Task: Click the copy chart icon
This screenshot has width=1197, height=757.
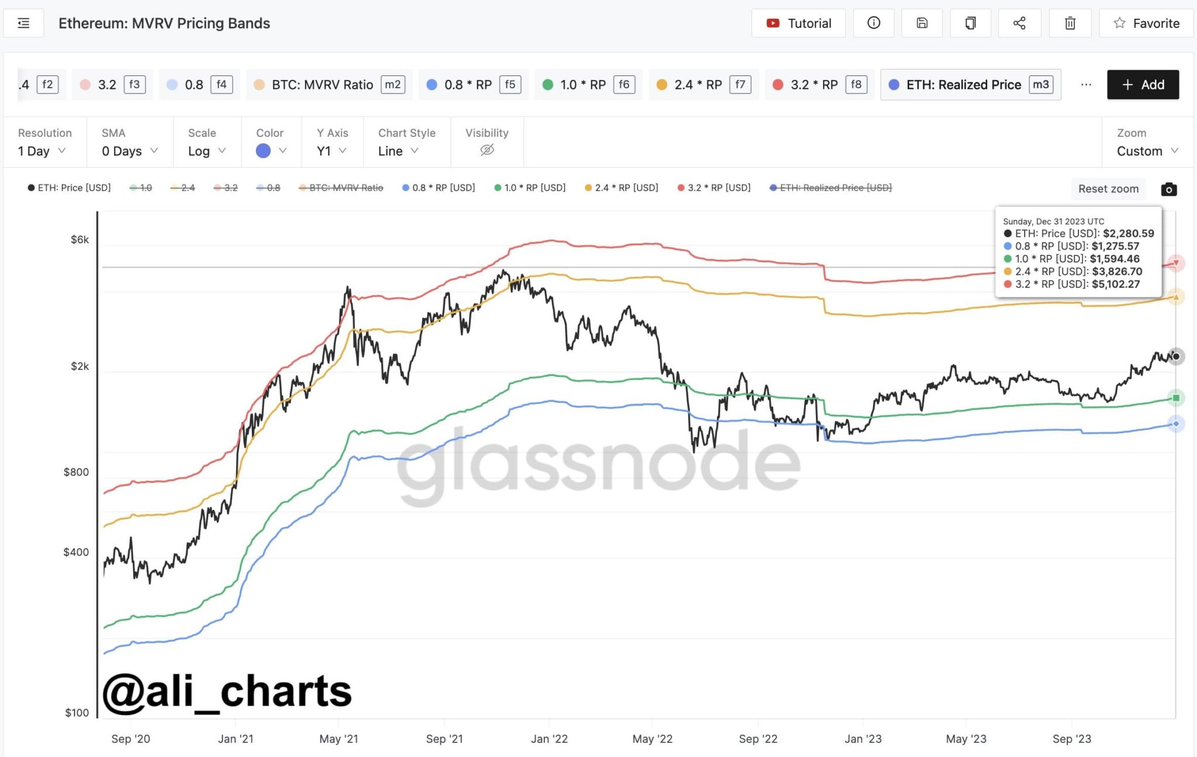Action: coord(970,23)
